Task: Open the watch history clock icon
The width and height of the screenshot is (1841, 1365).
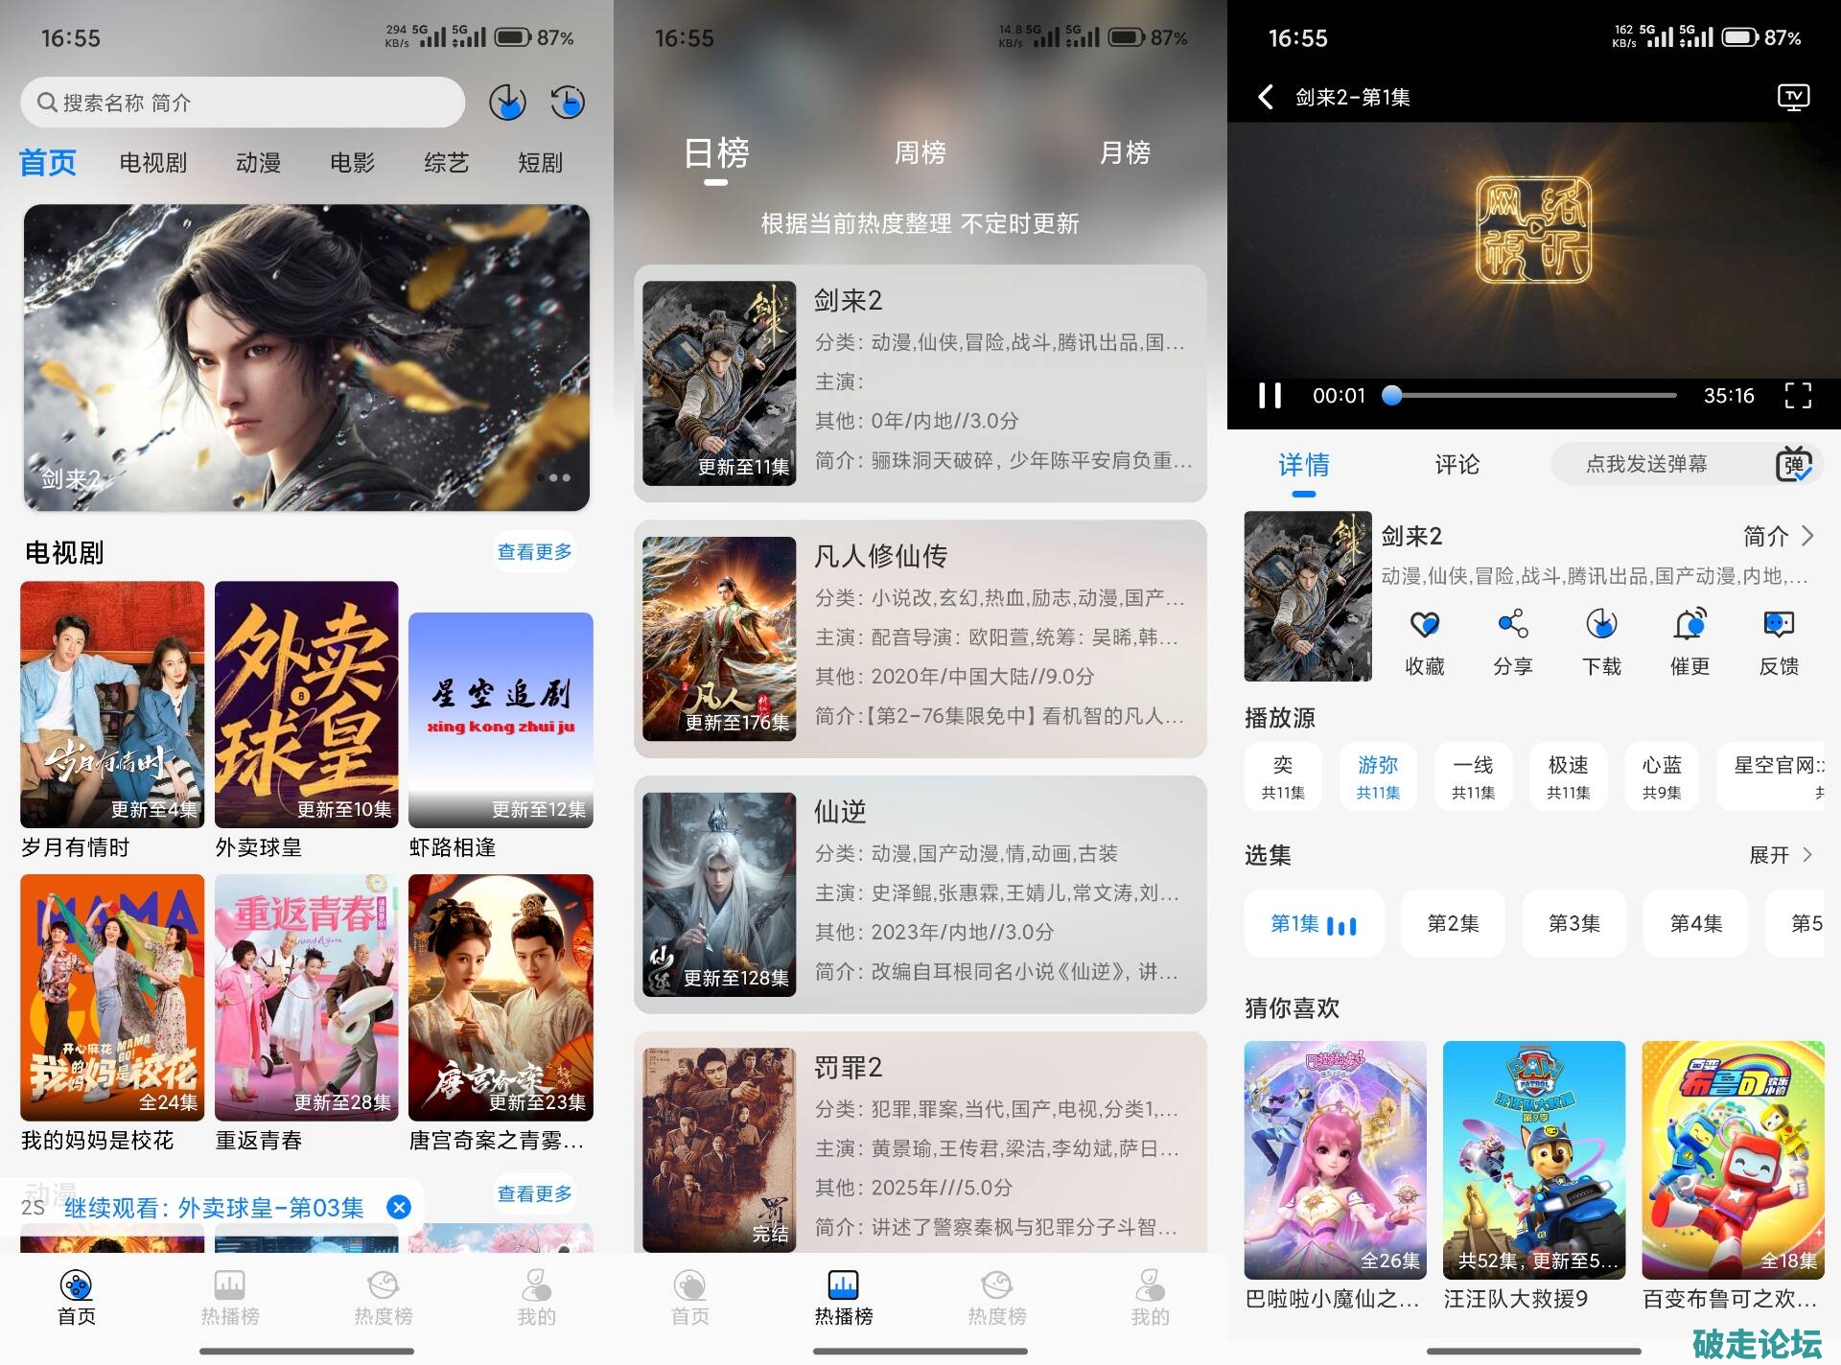Action: (568, 102)
